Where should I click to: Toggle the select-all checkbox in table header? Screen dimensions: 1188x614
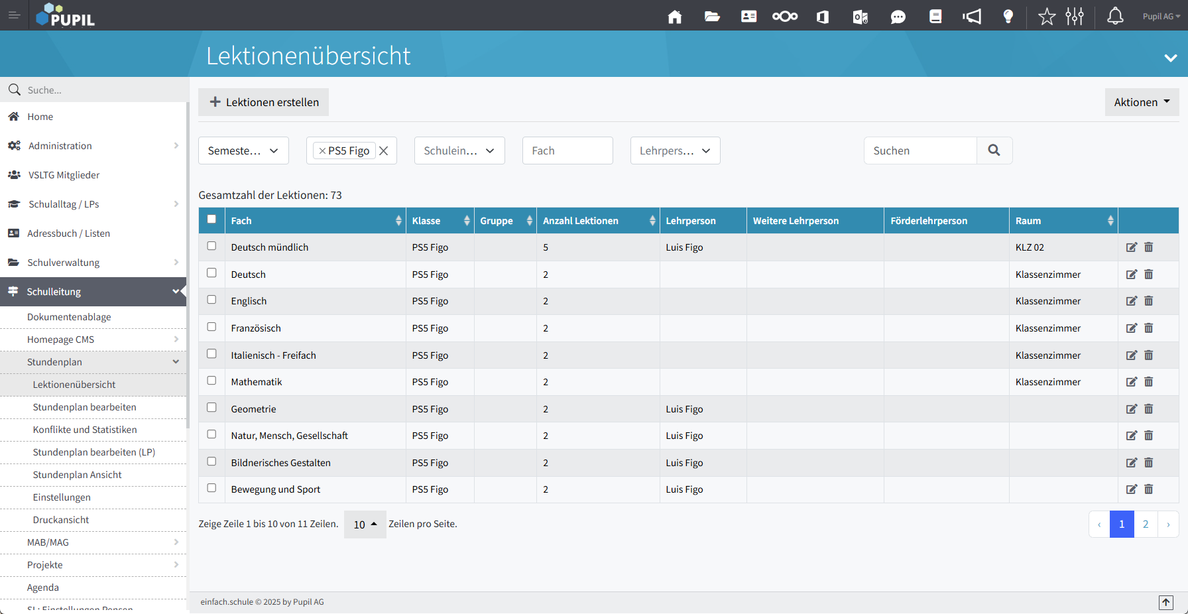coord(211,219)
